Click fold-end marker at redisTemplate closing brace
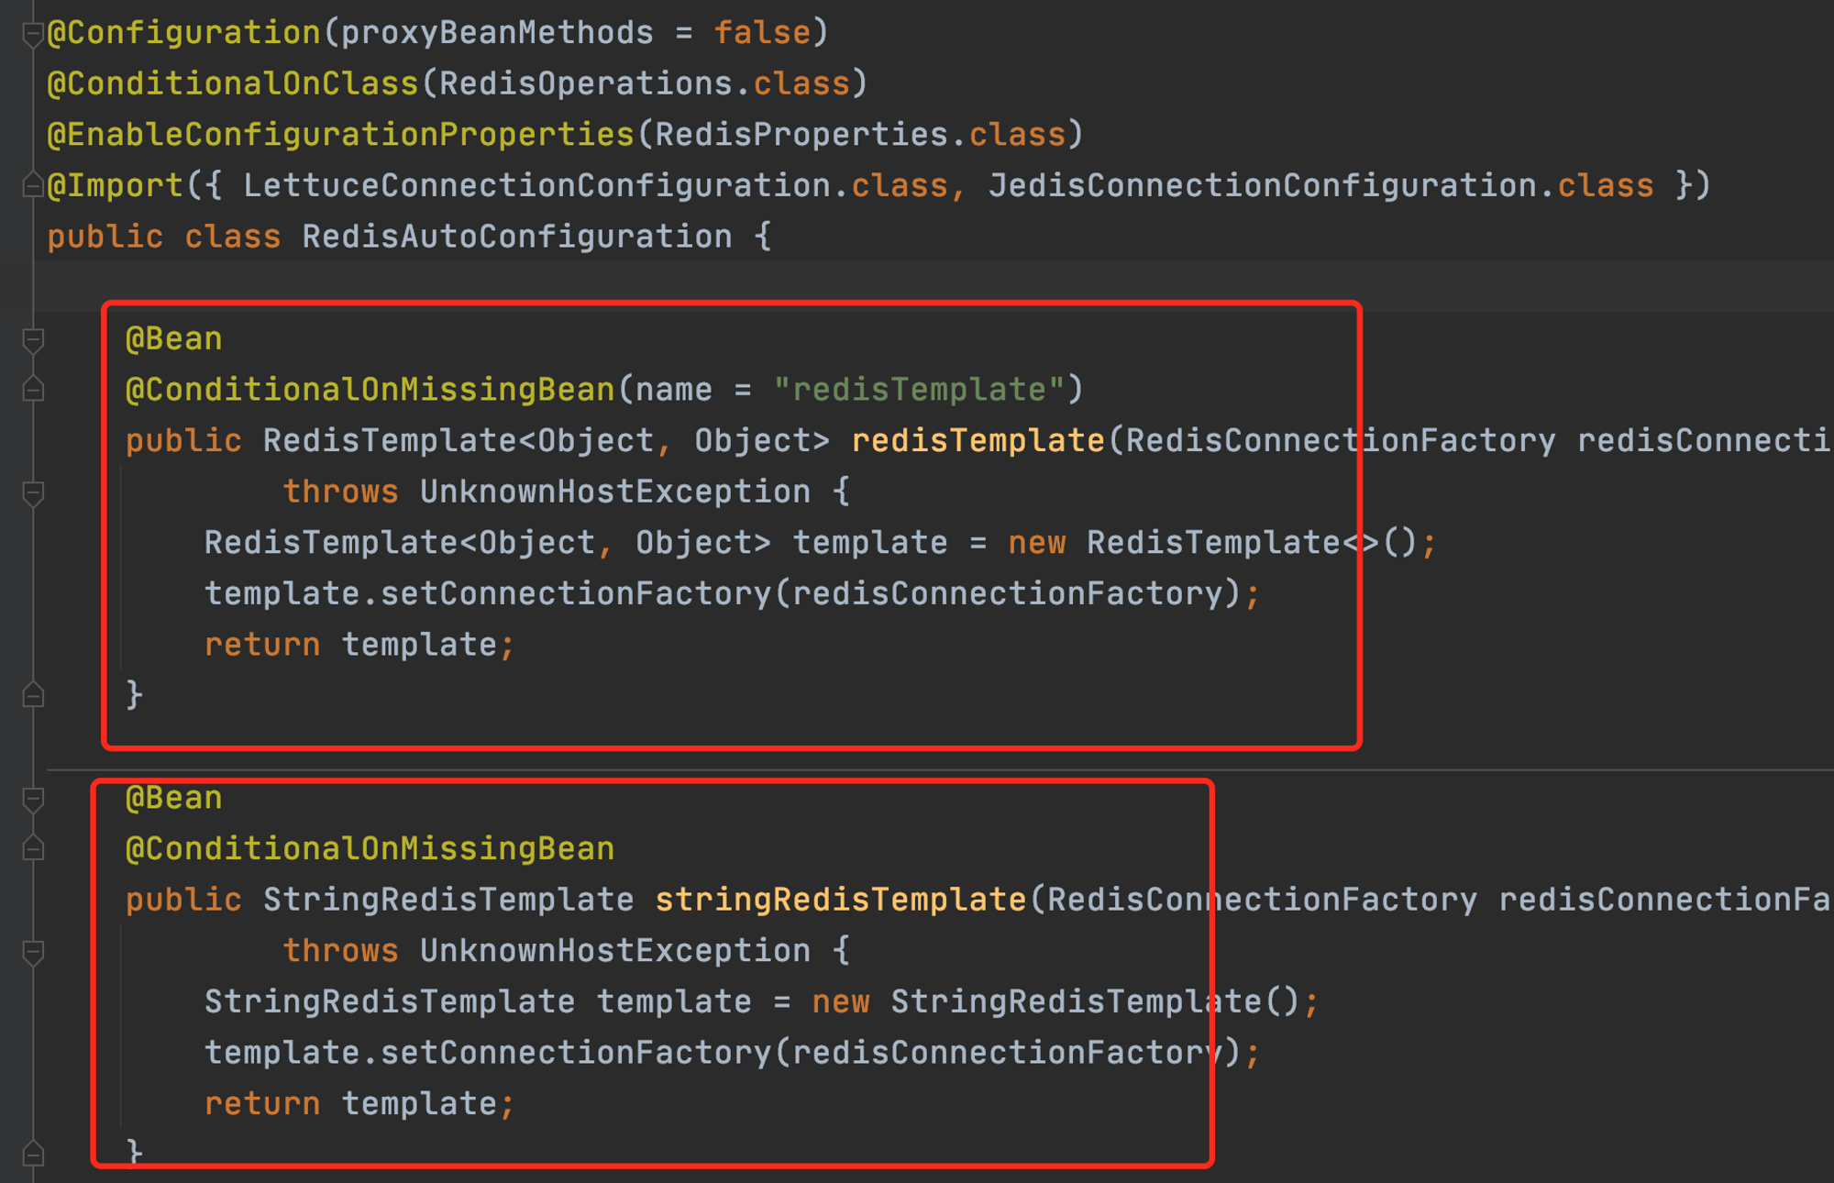The image size is (1834, 1183). pos(33,695)
